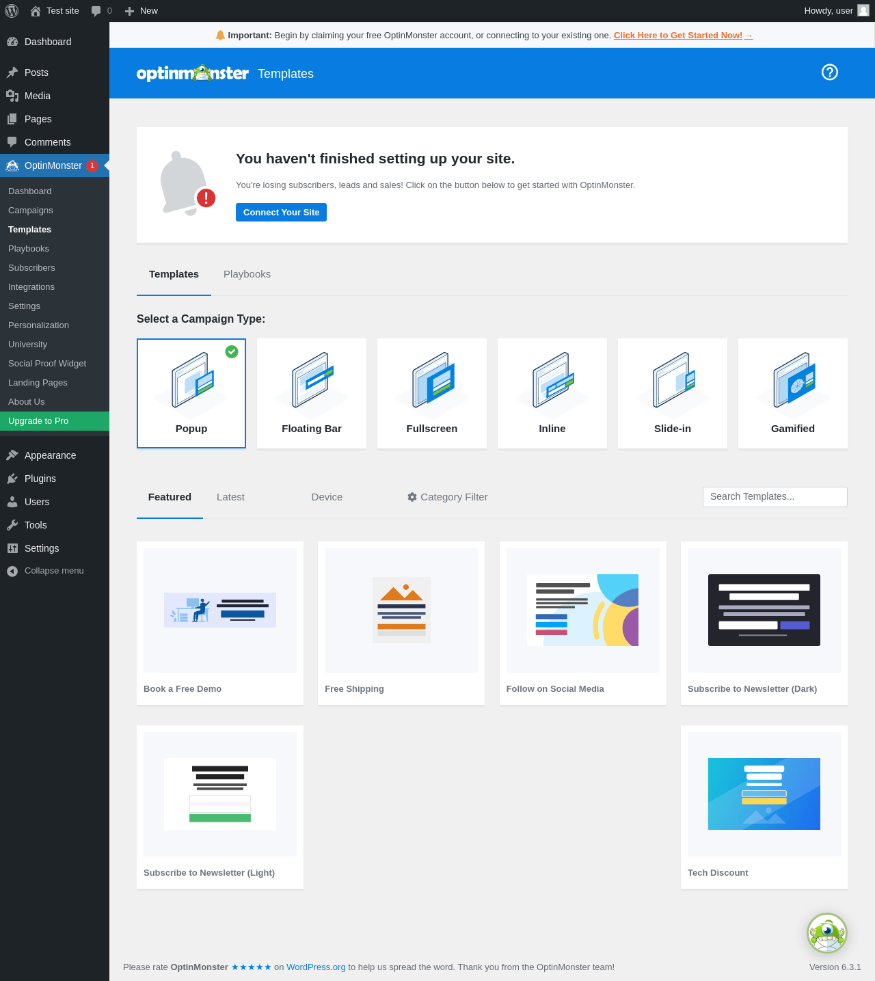Open OptinMonster Settings submenu item

click(x=24, y=306)
